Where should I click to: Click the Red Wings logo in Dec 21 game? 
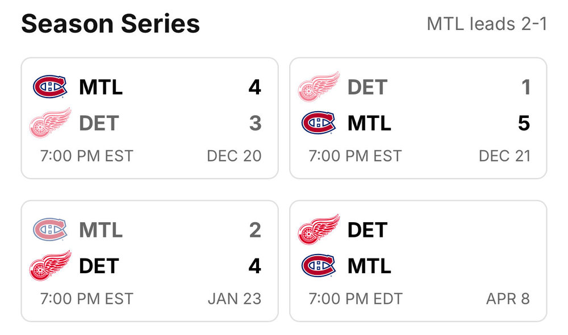click(319, 87)
